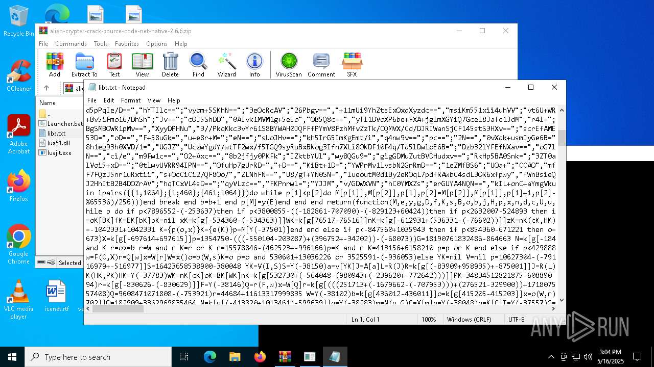Viewport: 654px width, 367px height.
Task: Open the WinRAR Commands menu
Action: click(71, 44)
